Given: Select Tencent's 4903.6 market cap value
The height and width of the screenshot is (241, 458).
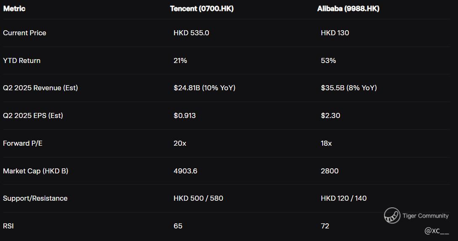Looking at the screenshot, I should coord(185,171).
